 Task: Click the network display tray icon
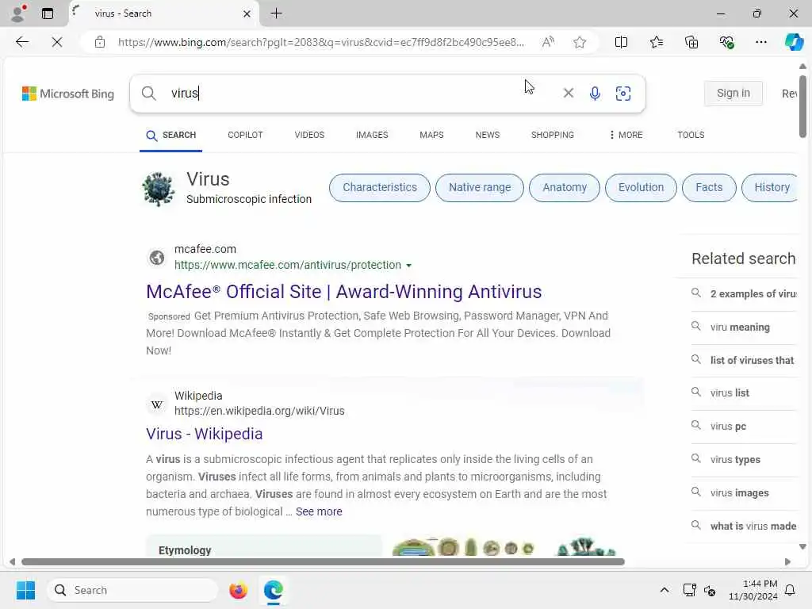(689, 590)
